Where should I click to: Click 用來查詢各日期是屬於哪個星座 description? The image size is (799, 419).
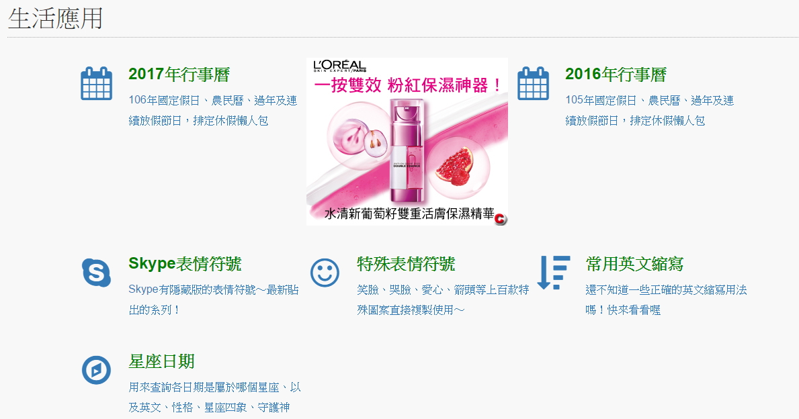(214, 397)
